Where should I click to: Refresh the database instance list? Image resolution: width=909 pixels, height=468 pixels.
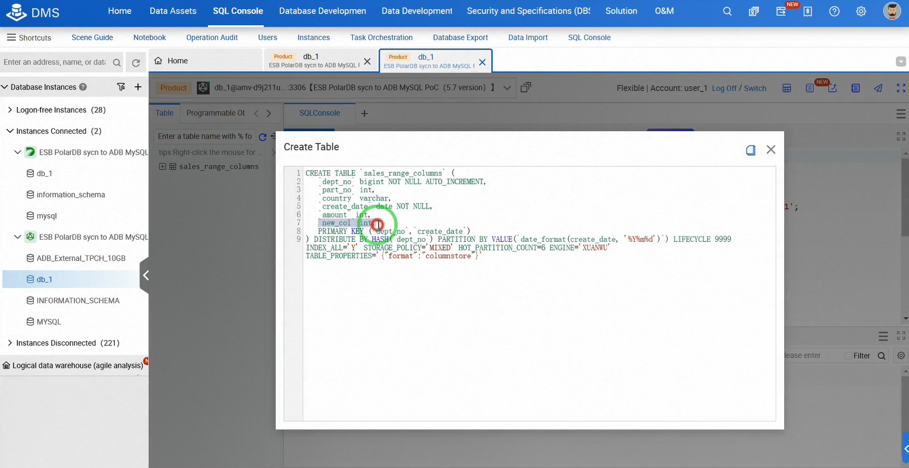coord(136,62)
